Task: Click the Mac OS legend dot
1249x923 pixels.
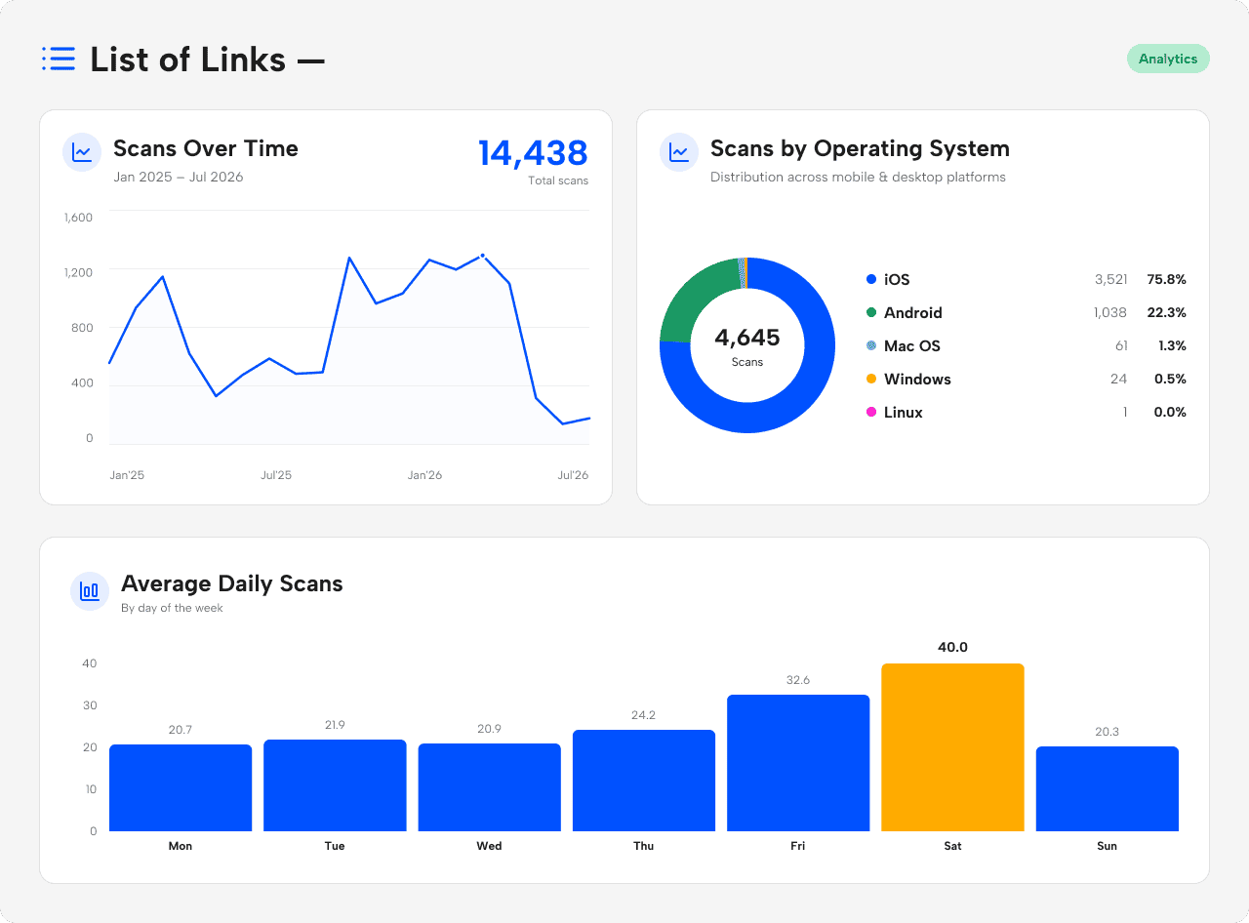Action: click(871, 345)
